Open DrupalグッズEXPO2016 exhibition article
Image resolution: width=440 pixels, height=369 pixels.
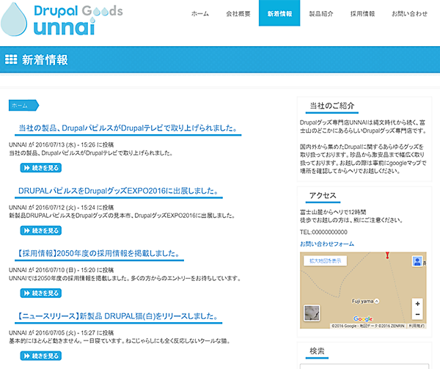119,191
